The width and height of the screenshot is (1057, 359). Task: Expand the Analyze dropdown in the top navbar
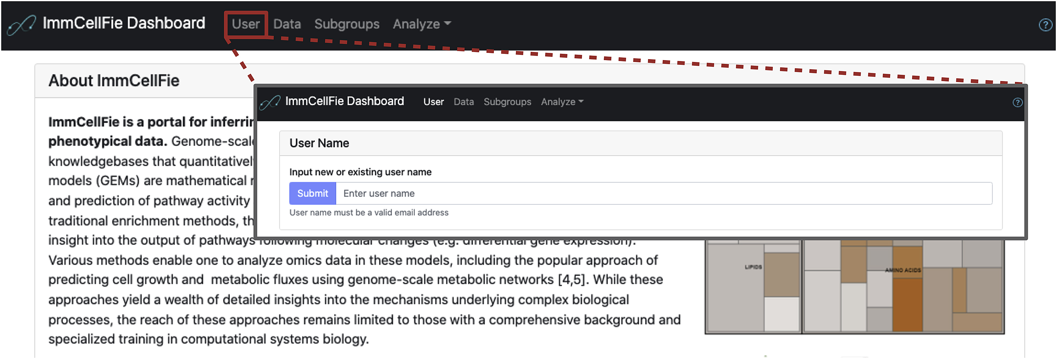(x=422, y=24)
